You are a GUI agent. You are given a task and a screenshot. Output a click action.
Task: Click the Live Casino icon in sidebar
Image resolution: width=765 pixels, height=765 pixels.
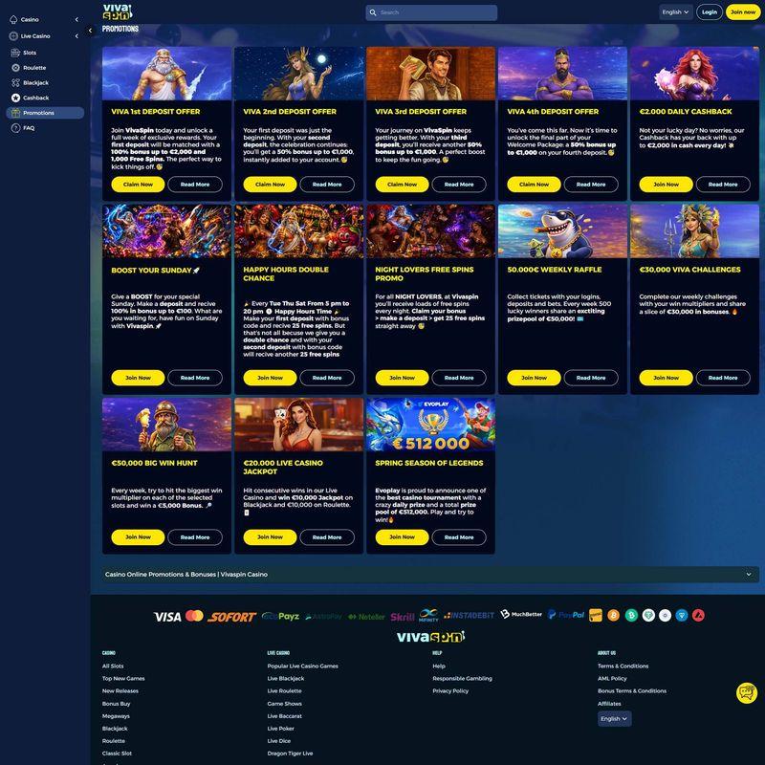[13, 36]
